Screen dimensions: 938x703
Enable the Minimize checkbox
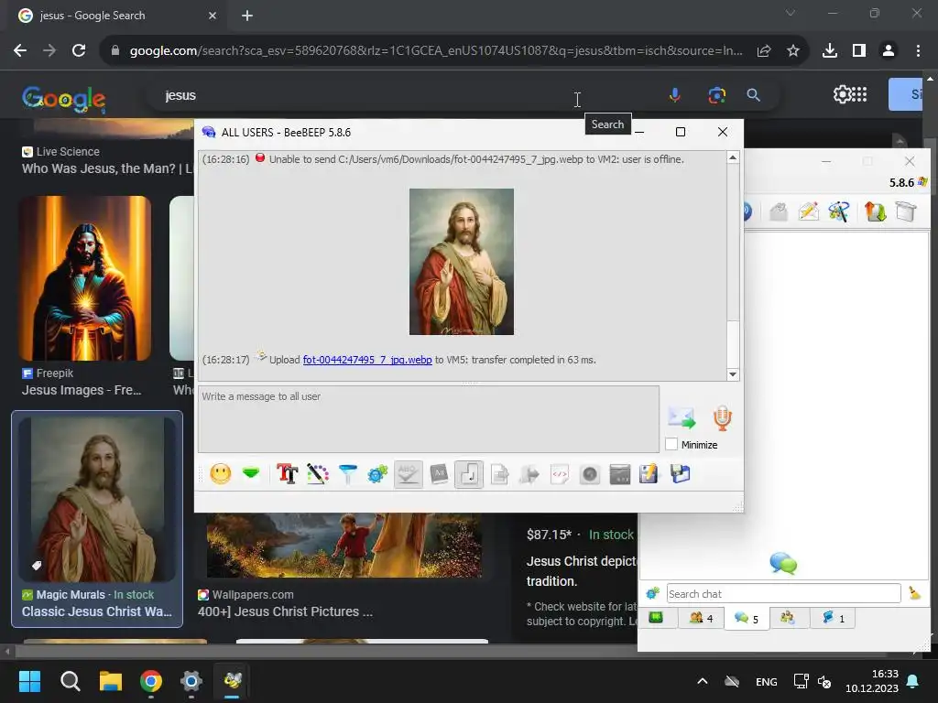click(x=671, y=445)
